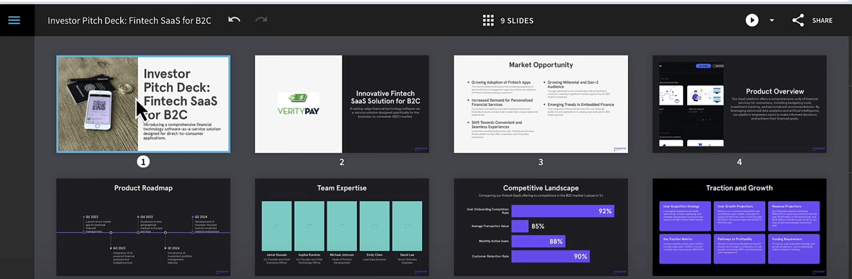
Task: Open Traction and Growth slide thumbnail
Action: click(739, 227)
